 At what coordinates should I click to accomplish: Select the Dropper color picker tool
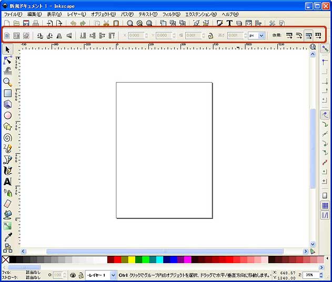point(7,237)
